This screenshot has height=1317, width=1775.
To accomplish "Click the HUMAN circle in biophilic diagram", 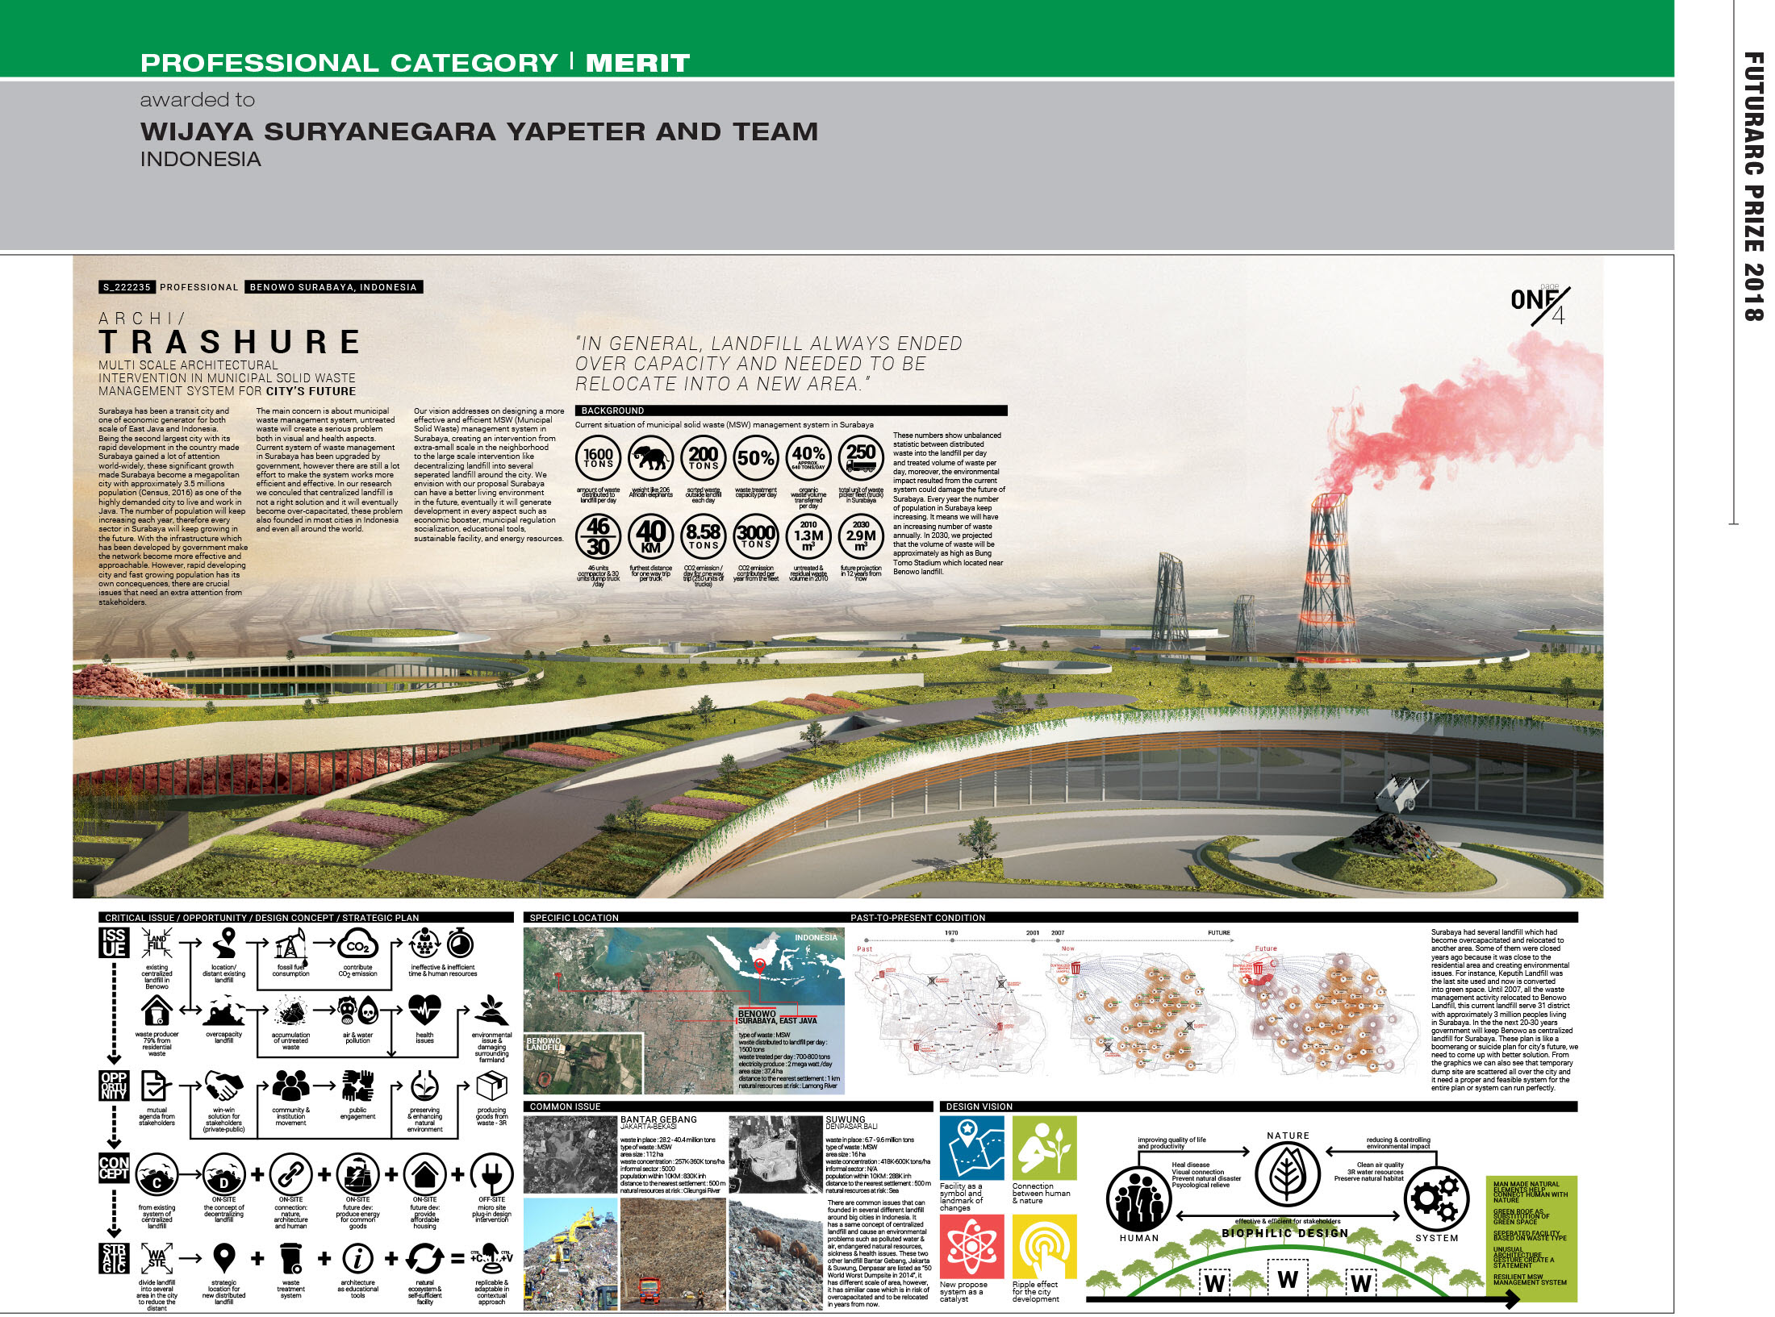I will [x=1138, y=1198].
